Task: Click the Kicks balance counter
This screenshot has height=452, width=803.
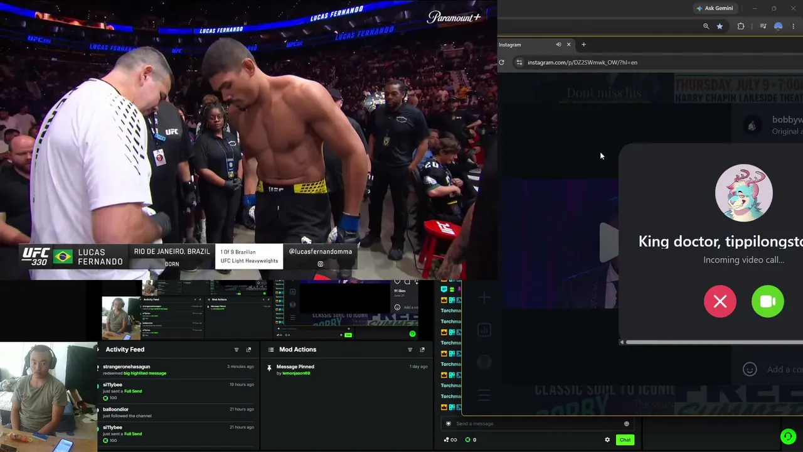Action: click(471, 440)
